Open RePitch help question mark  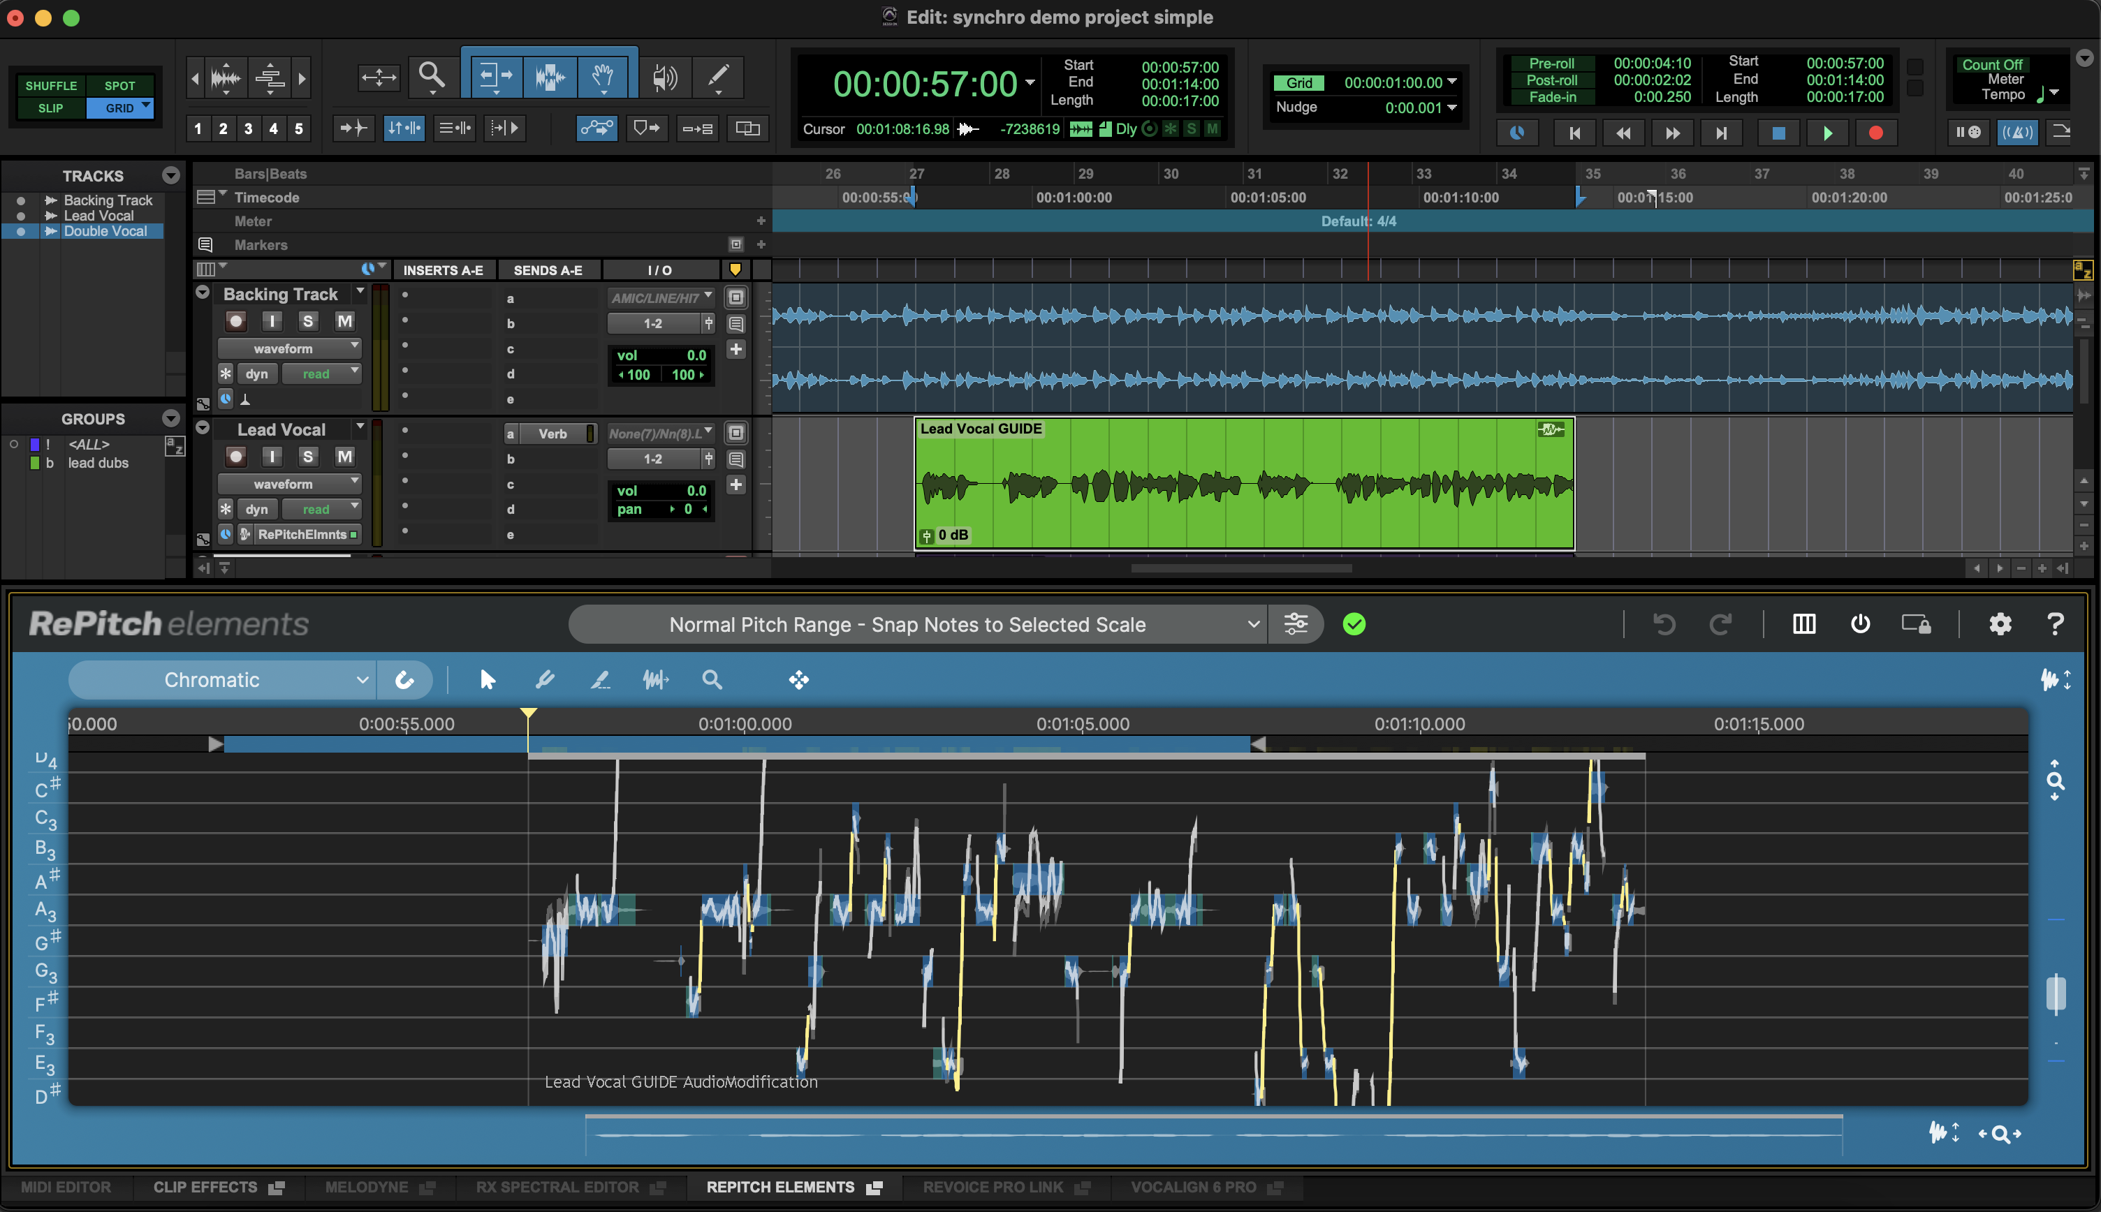(x=2054, y=624)
